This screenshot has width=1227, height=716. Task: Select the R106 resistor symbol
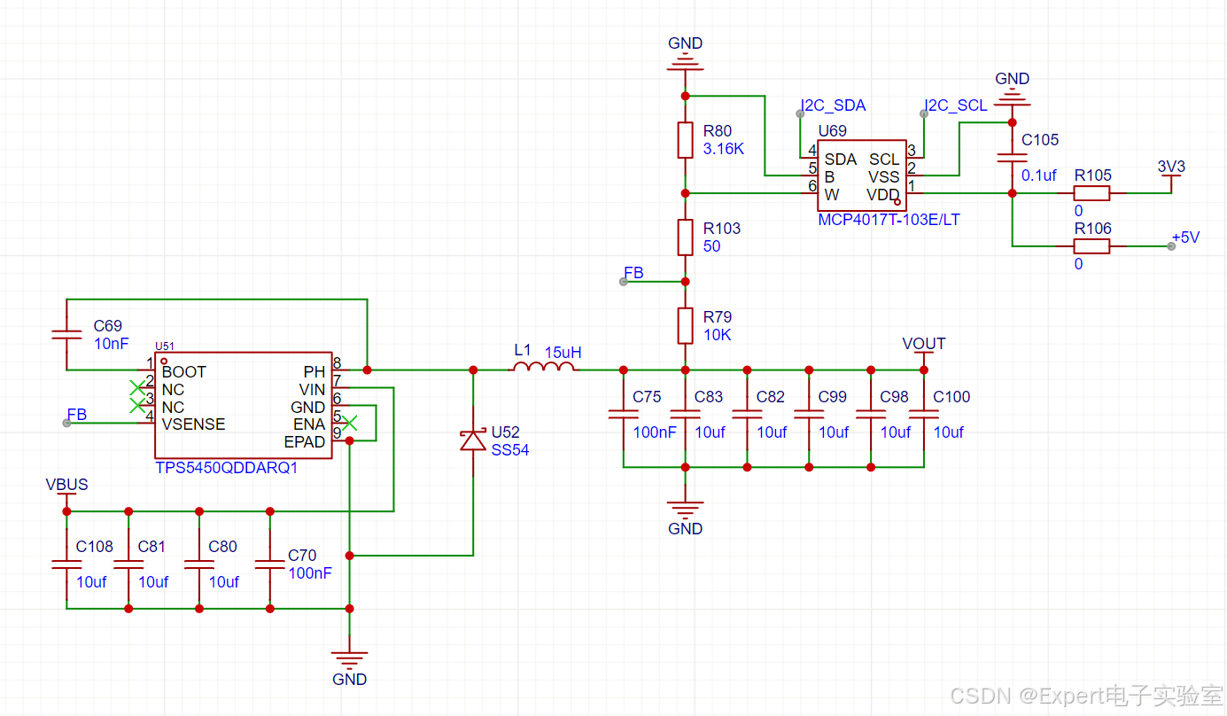pos(1092,245)
